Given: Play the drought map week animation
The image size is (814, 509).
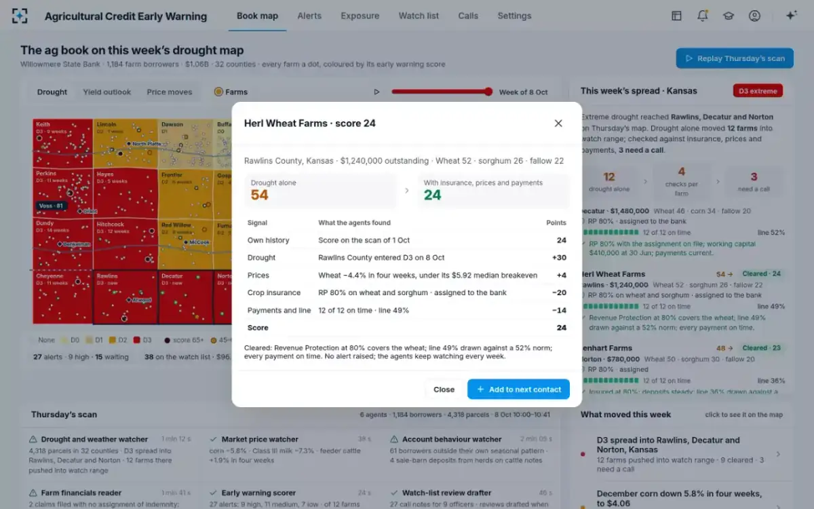Looking at the screenshot, I should pyautogui.click(x=377, y=92).
